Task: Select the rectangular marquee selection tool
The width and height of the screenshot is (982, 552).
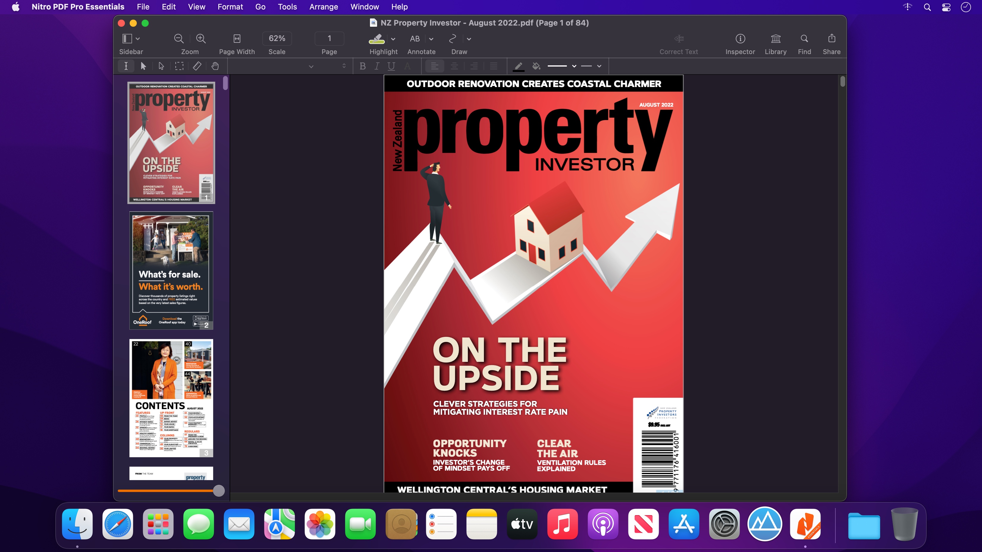Action: coord(179,66)
